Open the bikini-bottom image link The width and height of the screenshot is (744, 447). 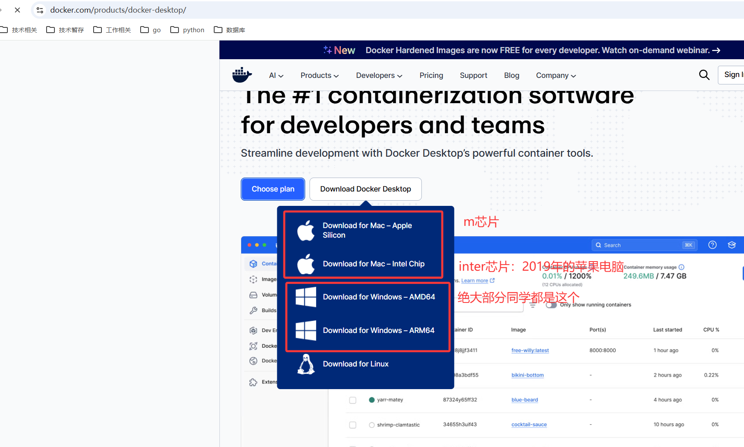coord(527,375)
